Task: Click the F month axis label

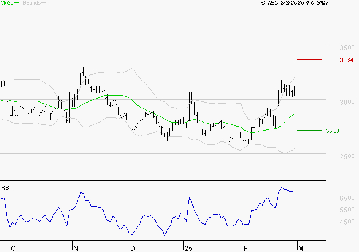Action: (246, 249)
